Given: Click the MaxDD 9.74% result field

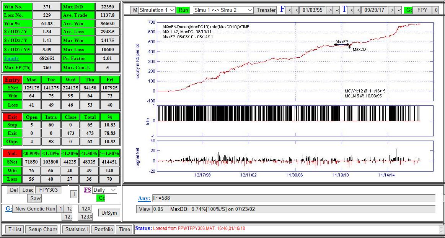Looking at the screenshot, I should pos(294,209).
